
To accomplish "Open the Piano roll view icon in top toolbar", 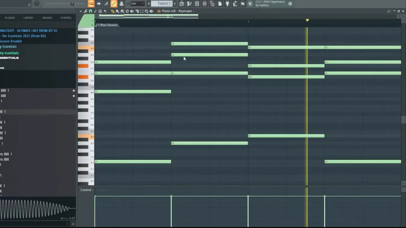I will [x=189, y=3].
